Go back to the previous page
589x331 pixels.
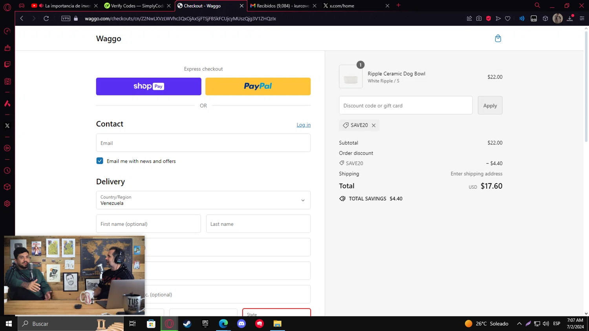22,18
